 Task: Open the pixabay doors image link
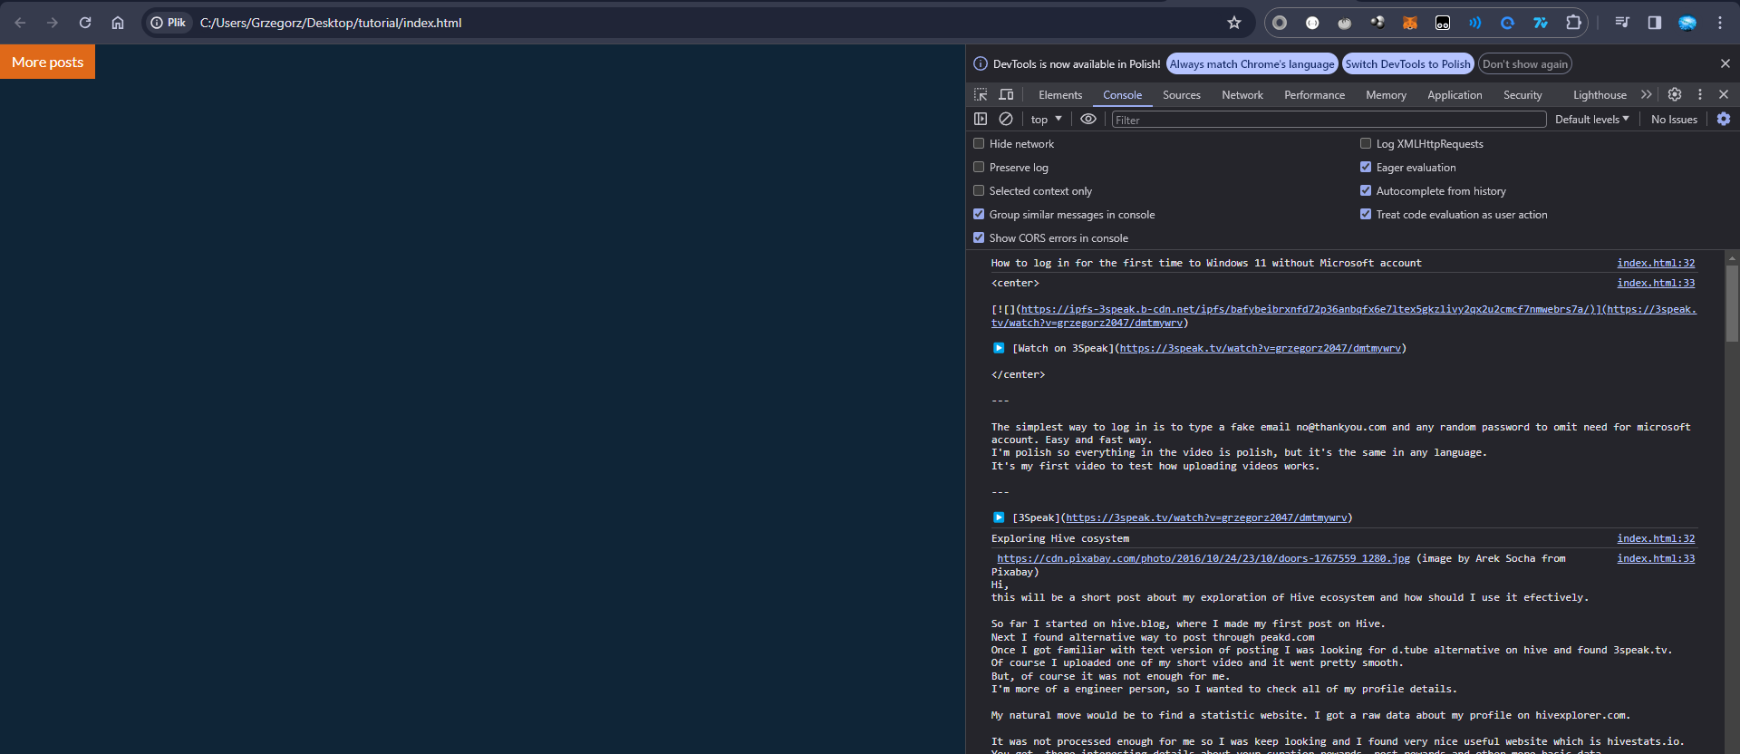pos(1203,558)
